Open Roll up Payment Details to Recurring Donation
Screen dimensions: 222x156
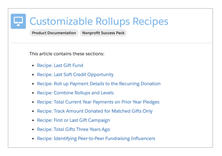pos(99,84)
